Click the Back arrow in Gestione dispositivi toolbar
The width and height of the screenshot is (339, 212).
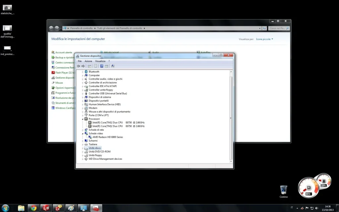(78, 66)
